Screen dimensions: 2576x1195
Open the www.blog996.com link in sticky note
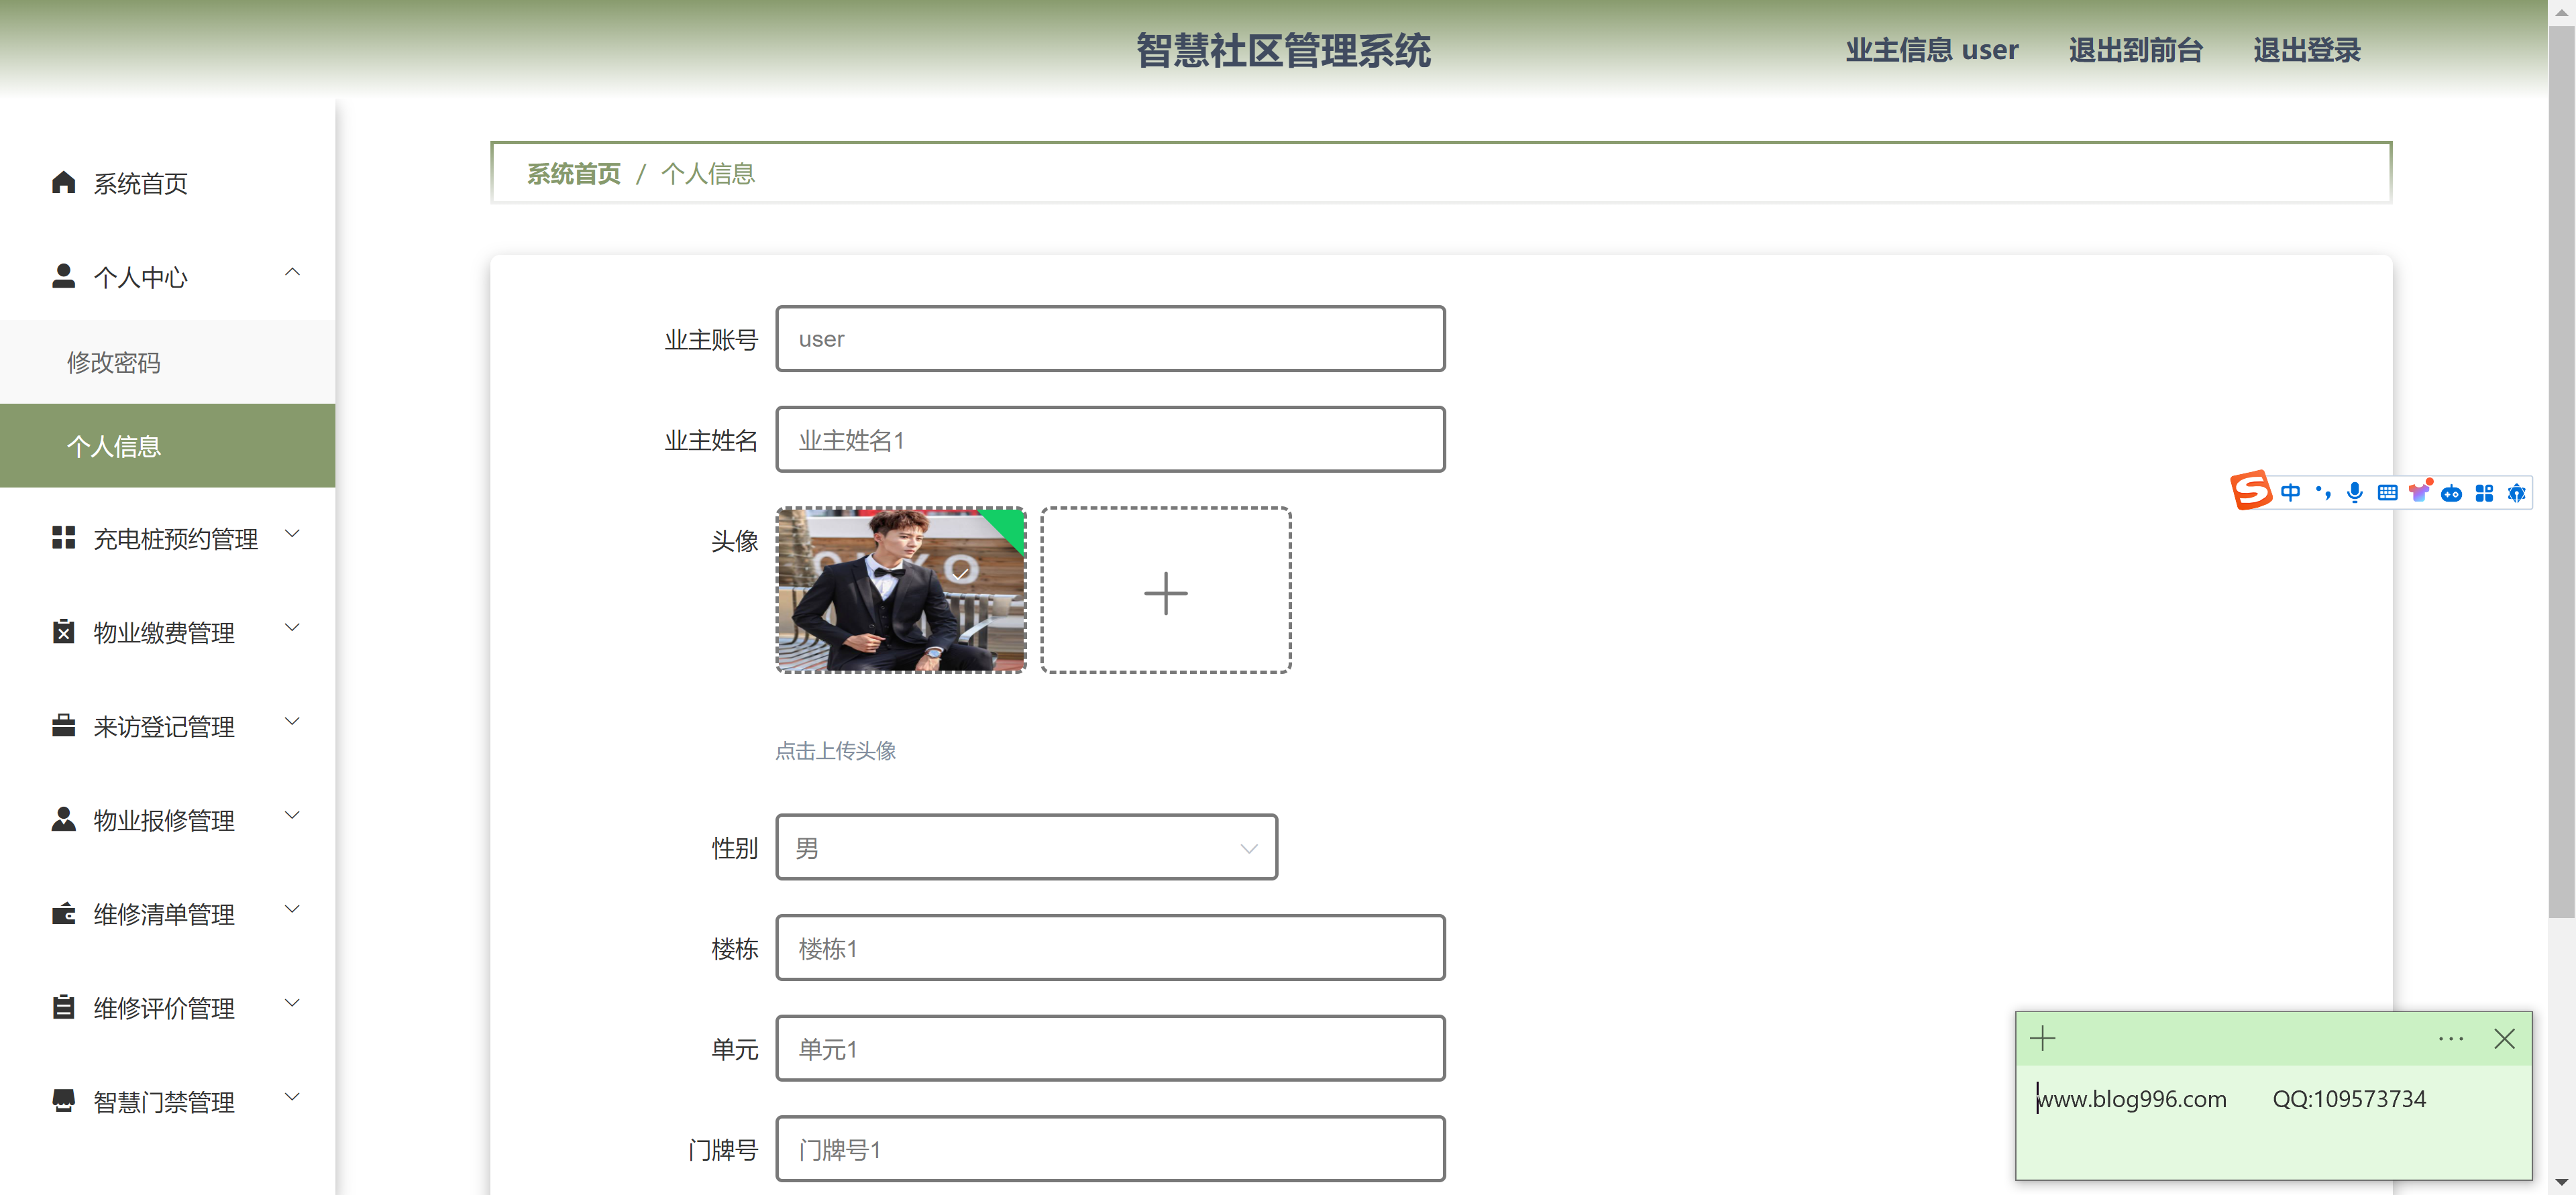pos(2133,1098)
